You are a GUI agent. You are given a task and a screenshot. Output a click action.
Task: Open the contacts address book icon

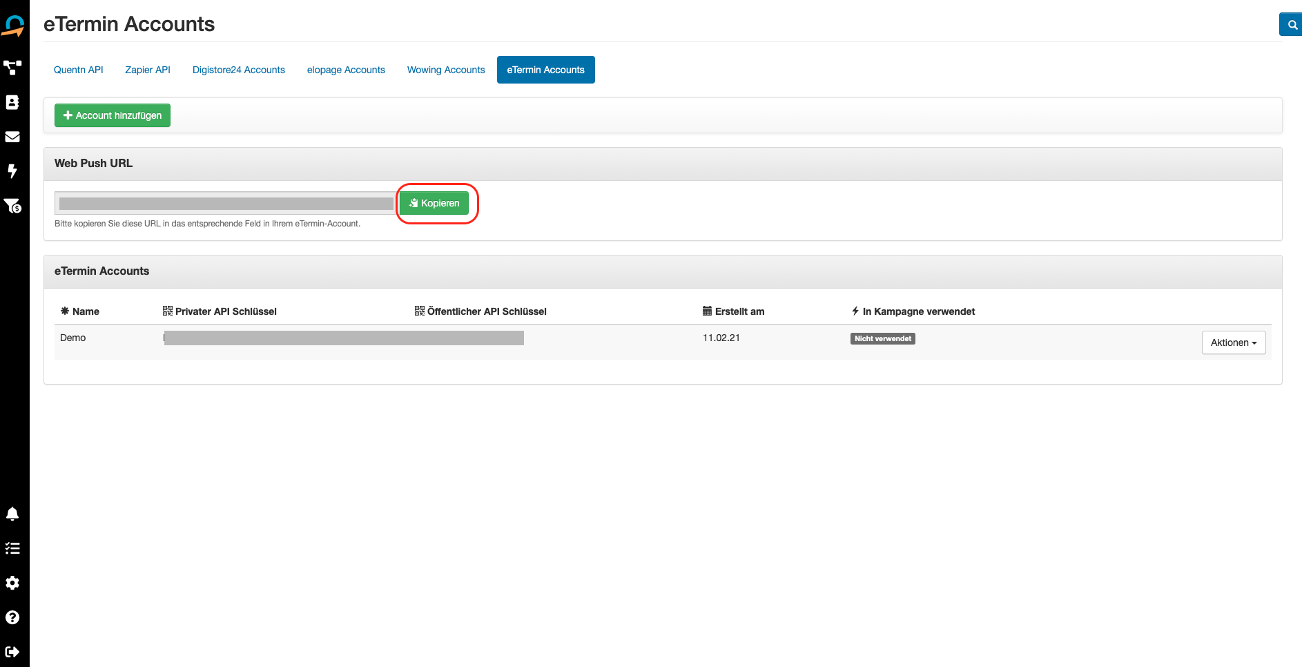12,102
